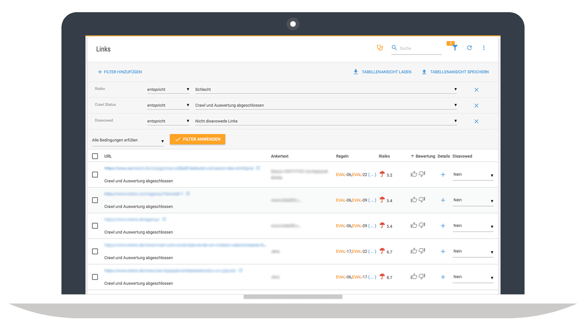Sort by Risiko column header
The width and height of the screenshot is (586, 330).
(x=384, y=156)
